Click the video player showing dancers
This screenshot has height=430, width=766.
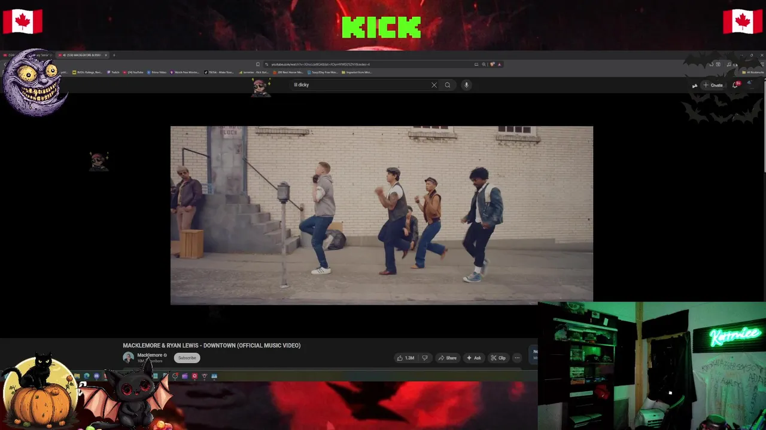click(382, 215)
